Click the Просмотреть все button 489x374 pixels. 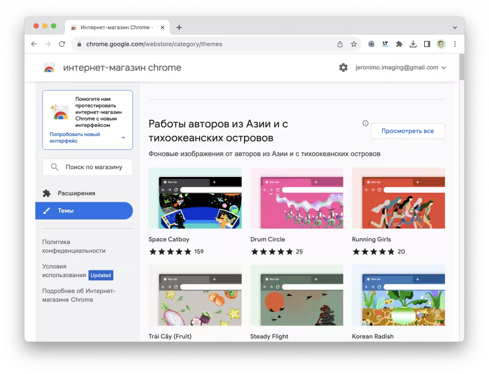point(407,131)
